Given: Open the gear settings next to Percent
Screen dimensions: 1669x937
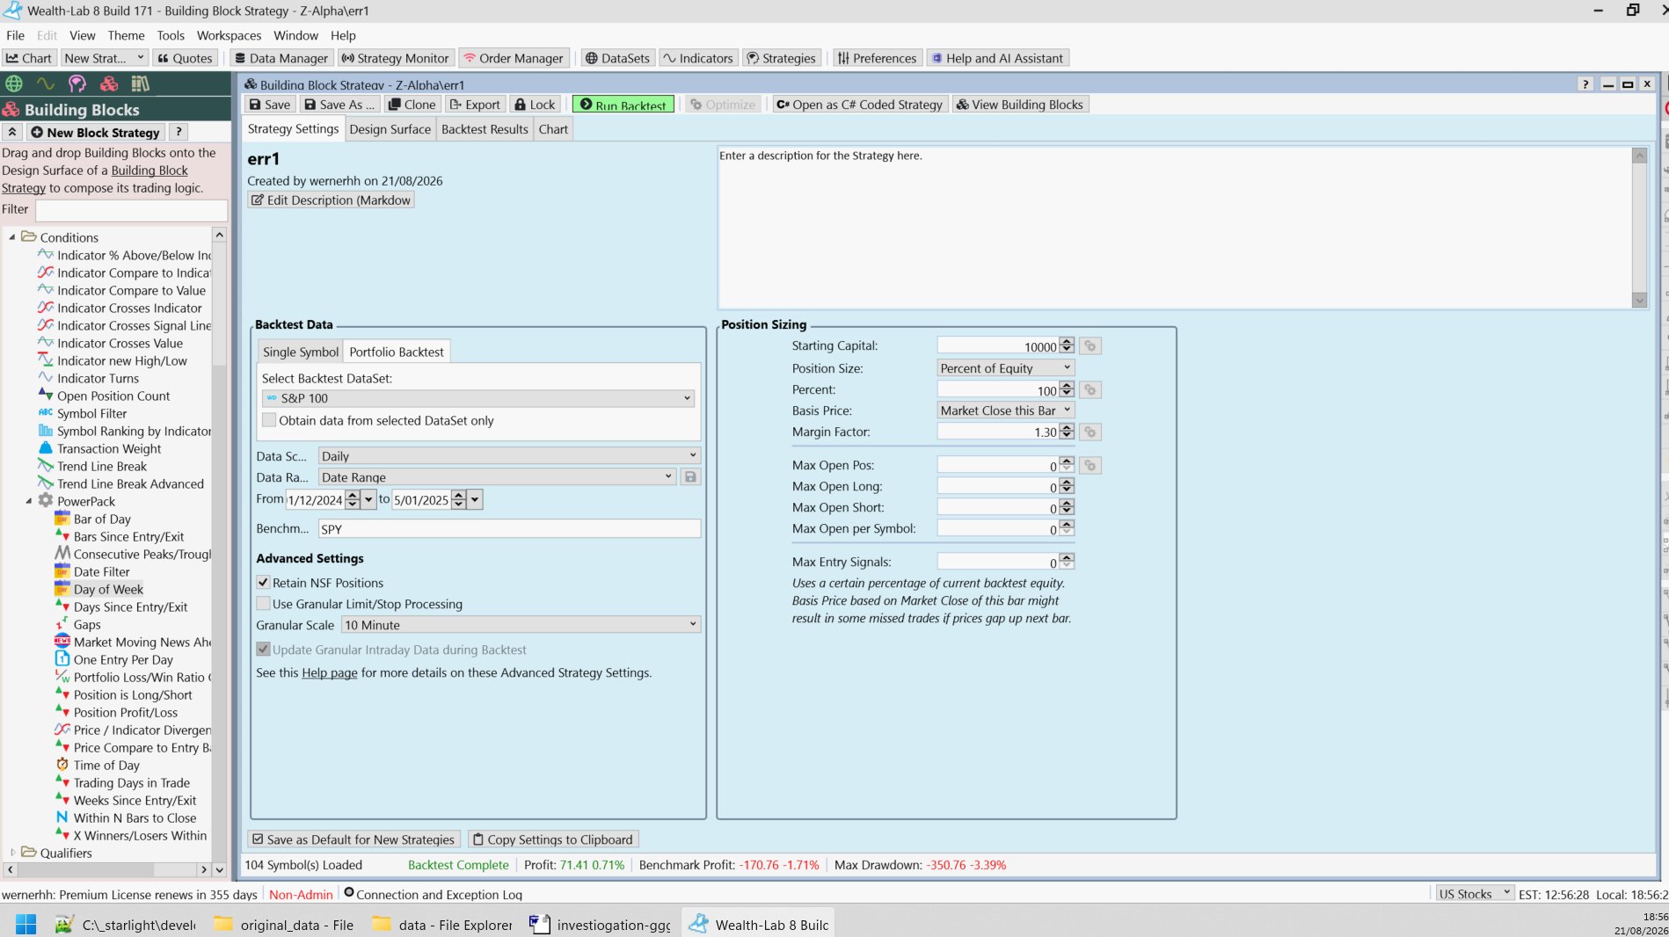Looking at the screenshot, I should 1090,389.
